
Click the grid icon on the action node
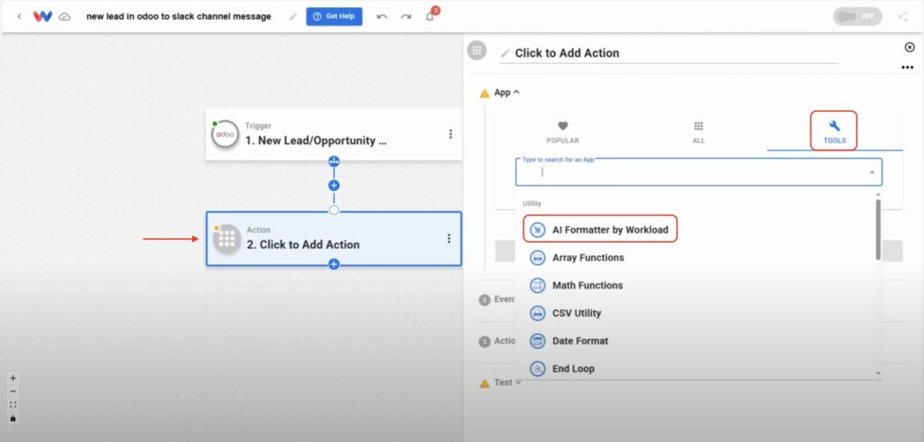[x=226, y=239]
